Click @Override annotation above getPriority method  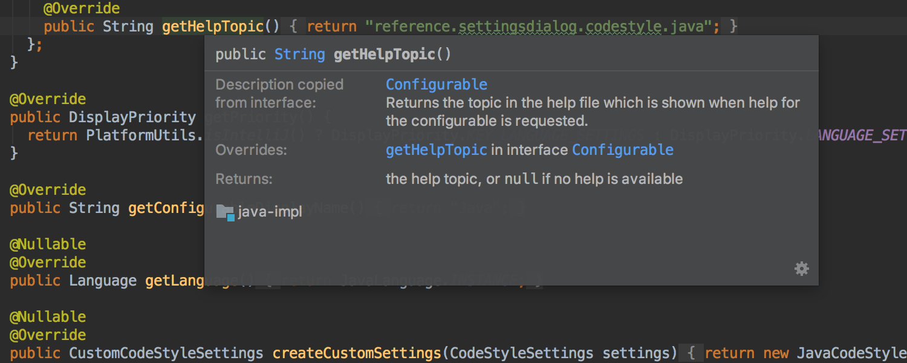point(47,99)
